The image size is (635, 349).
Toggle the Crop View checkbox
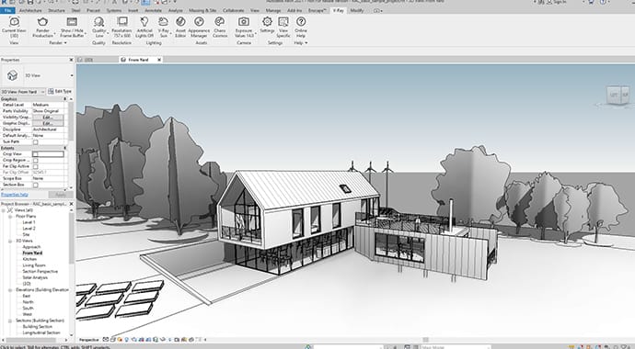point(36,154)
